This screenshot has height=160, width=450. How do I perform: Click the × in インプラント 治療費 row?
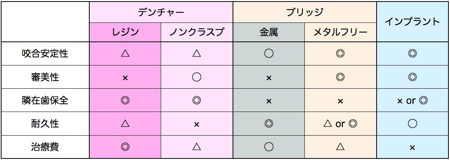coord(412,148)
